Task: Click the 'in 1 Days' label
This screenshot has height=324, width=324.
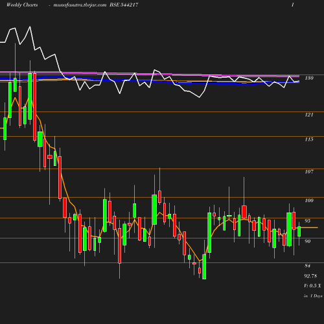Action: point(313,296)
